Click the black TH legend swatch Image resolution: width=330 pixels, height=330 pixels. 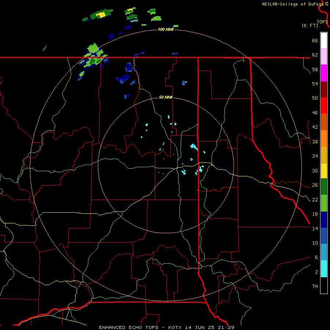pyautogui.click(x=324, y=285)
